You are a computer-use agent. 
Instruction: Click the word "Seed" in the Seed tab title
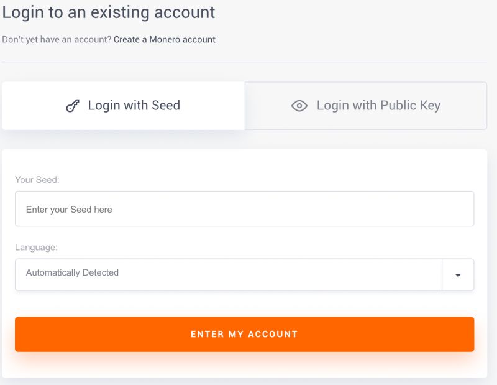pos(165,106)
